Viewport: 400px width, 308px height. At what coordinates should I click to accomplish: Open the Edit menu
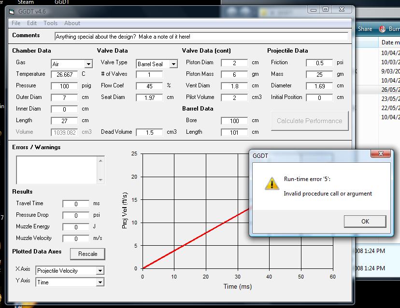[x=32, y=23]
